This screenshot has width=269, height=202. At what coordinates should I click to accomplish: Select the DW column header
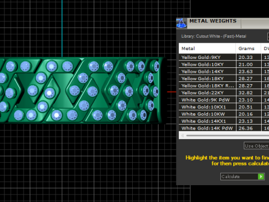point(265,48)
